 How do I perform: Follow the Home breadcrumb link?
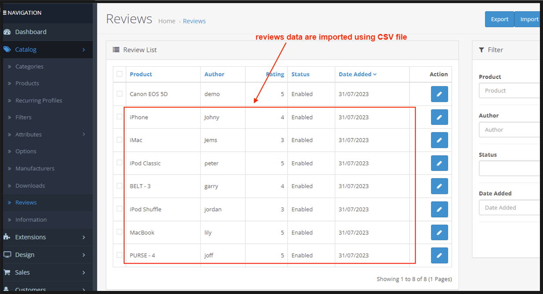167,21
